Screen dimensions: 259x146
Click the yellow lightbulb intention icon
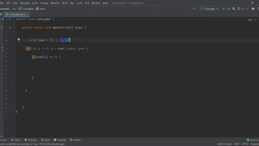pyautogui.click(x=19, y=40)
